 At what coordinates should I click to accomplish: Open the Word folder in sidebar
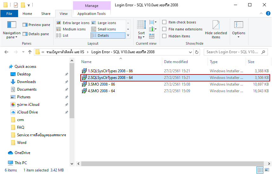point(18,143)
